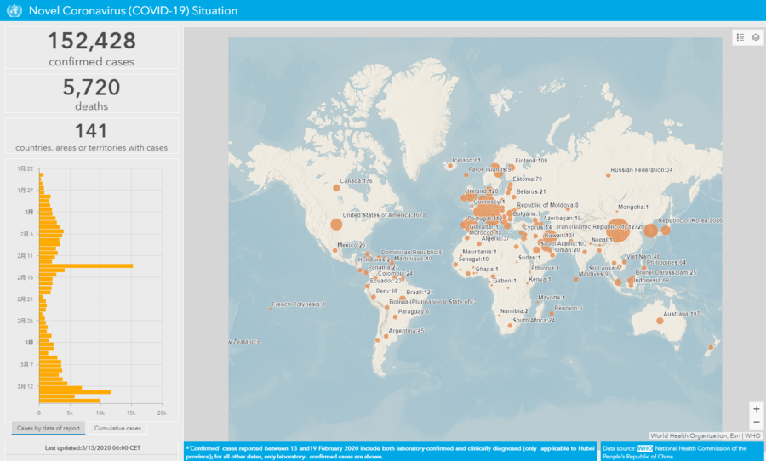Open the layers panel icon
The image size is (766, 461).
[x=756, y=38]
